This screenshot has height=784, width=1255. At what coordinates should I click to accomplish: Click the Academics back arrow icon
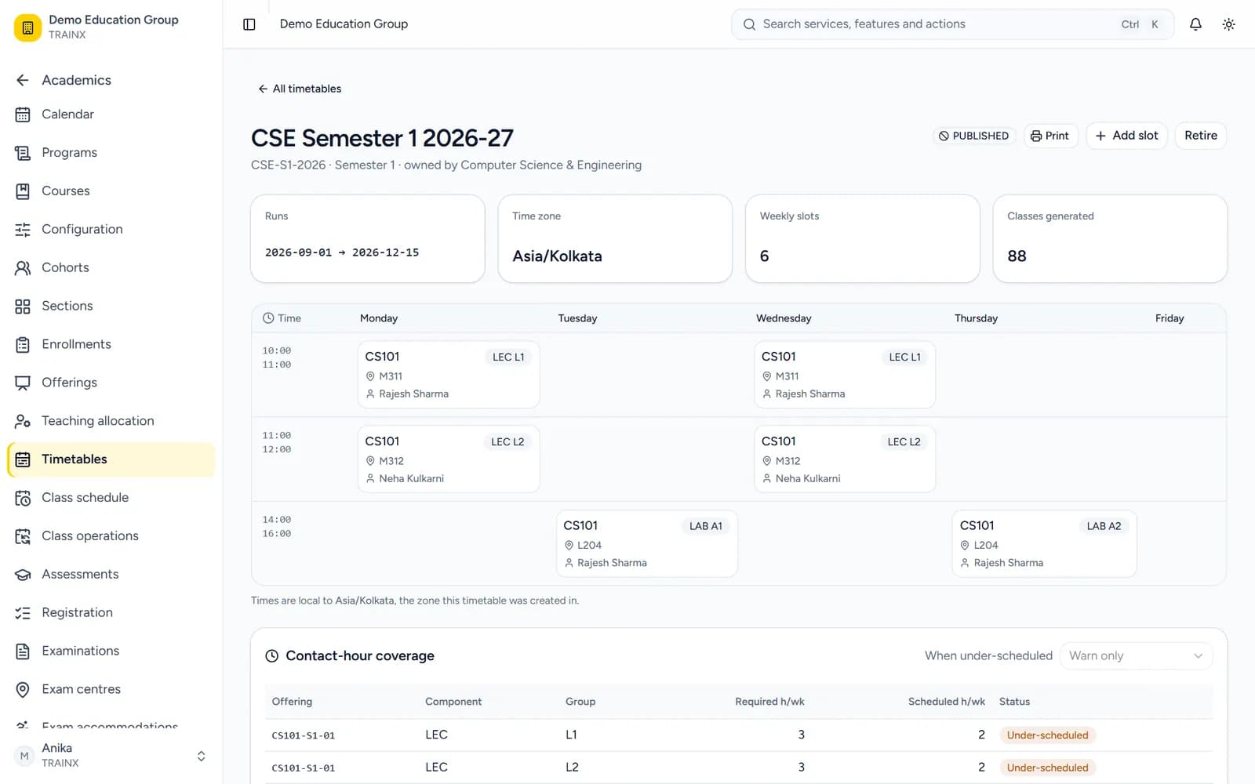click(x=23, y=80)
